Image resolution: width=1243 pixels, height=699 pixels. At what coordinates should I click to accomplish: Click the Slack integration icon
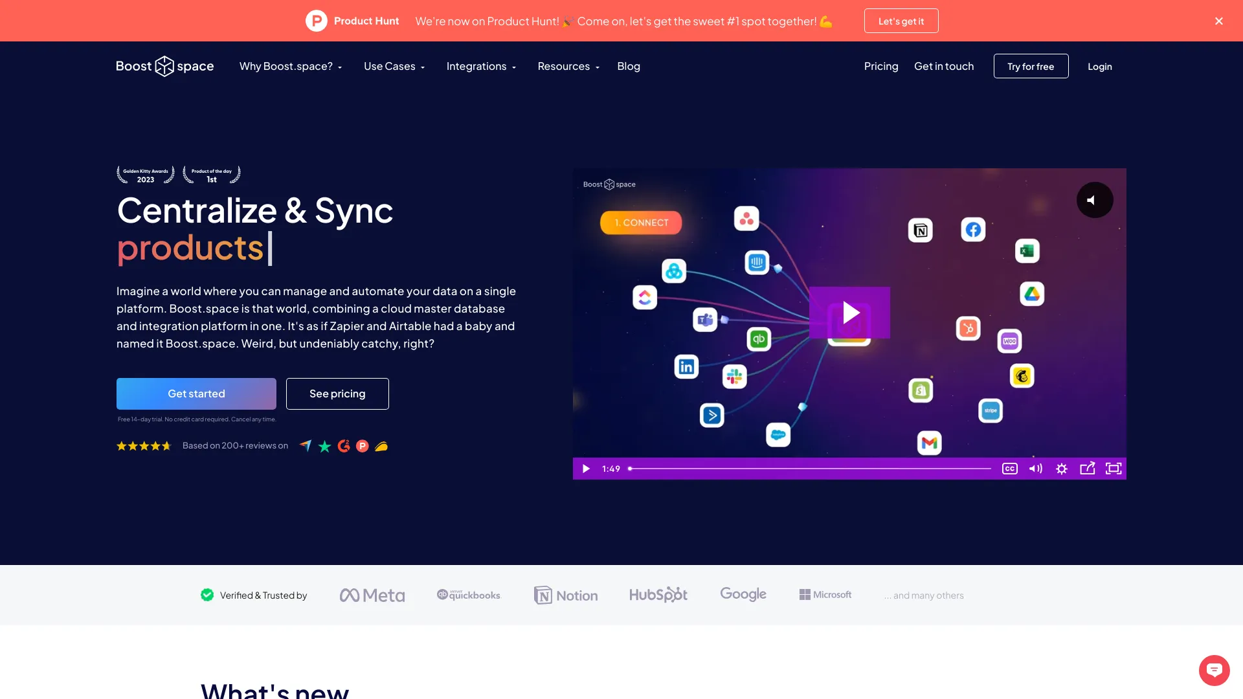(734, 377)
